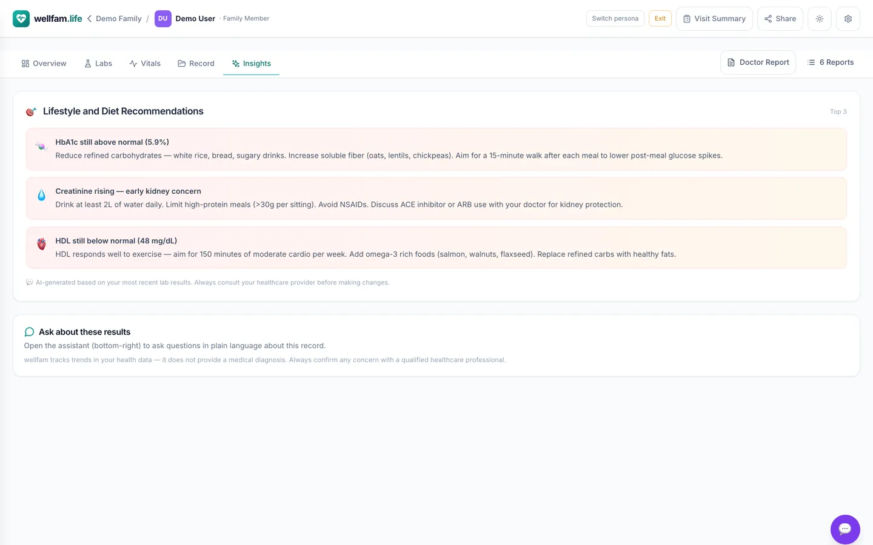Navigate to Demo Family breadcrumb

pyautogui.click(x=119, y=19)
